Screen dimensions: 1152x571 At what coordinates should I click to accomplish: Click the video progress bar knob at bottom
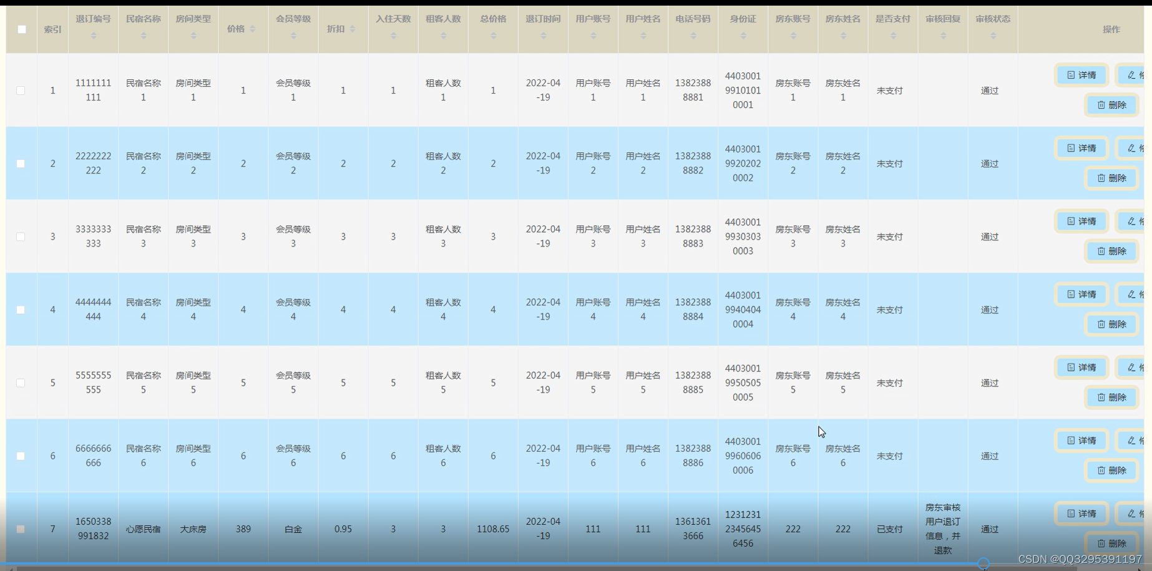pos(984,564)
